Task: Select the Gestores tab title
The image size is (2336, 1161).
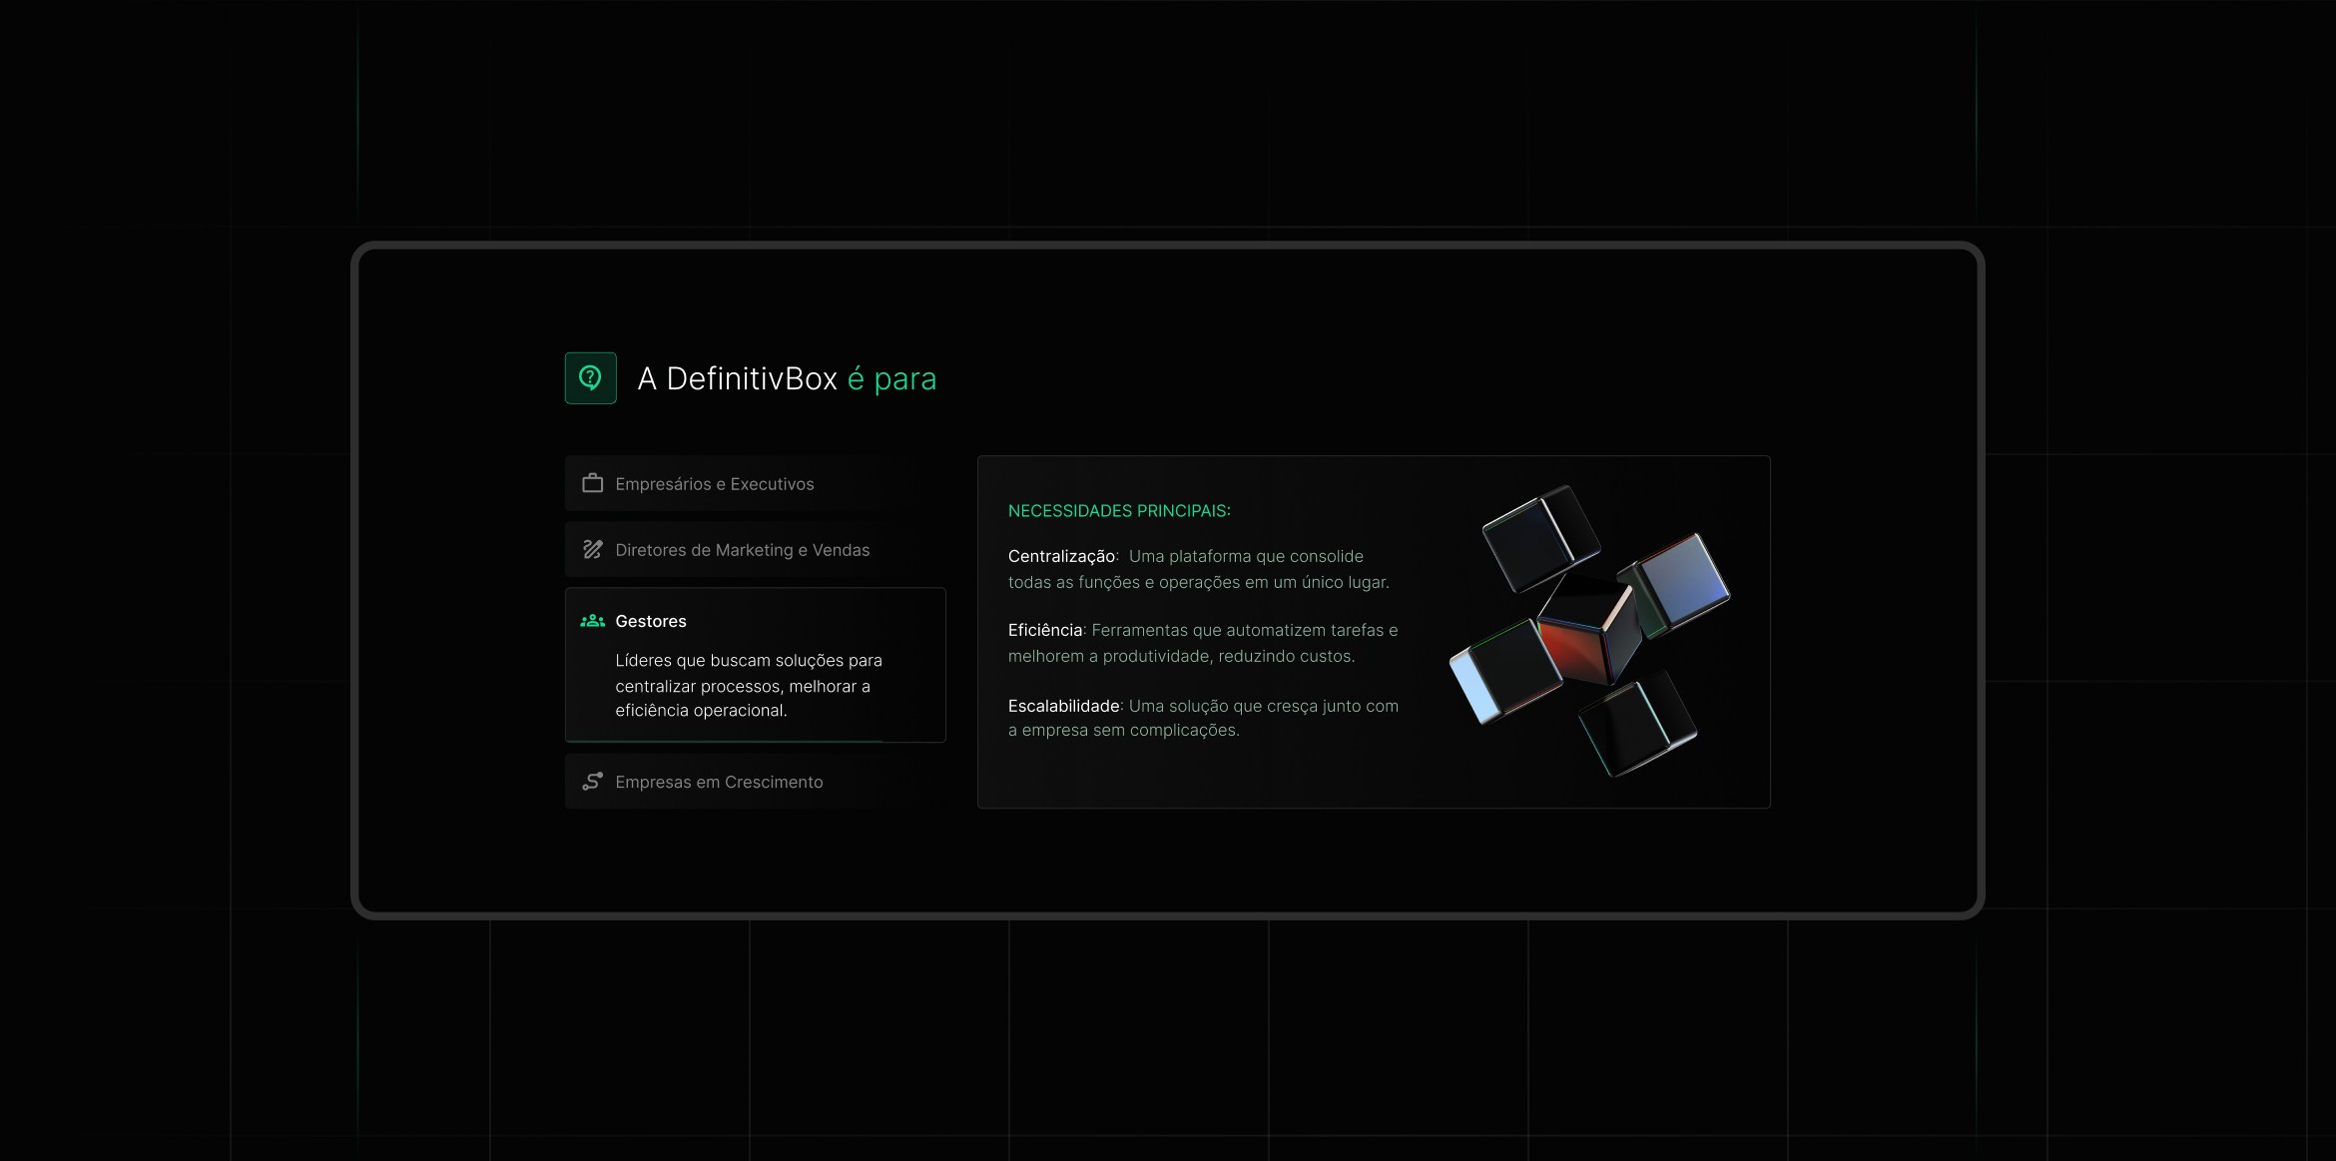Action: pyautogui.click(x=651, y=621)
